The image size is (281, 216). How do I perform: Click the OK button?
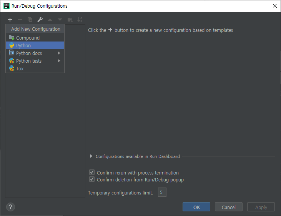pos(196,207)
